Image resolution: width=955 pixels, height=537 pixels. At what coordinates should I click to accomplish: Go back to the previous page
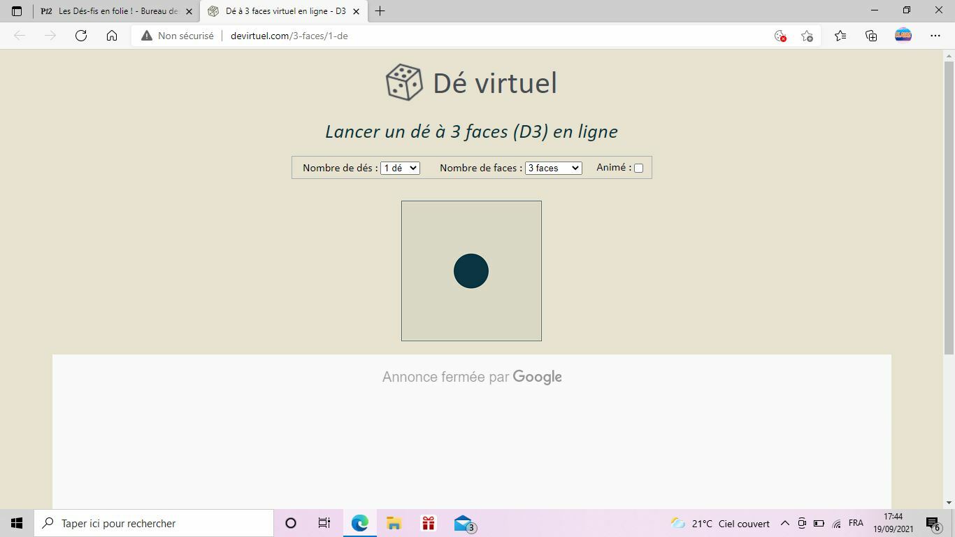pyautogui.click(x=20, y=36)
